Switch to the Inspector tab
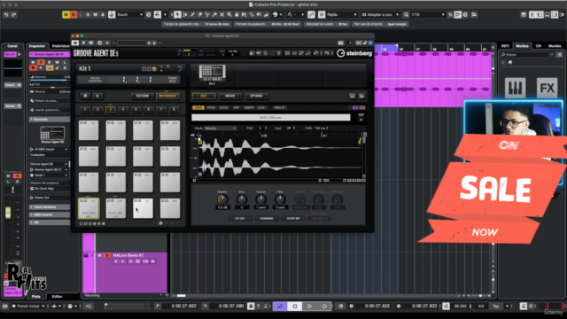The width and height of the screenshot is (567, 319). 37,46
